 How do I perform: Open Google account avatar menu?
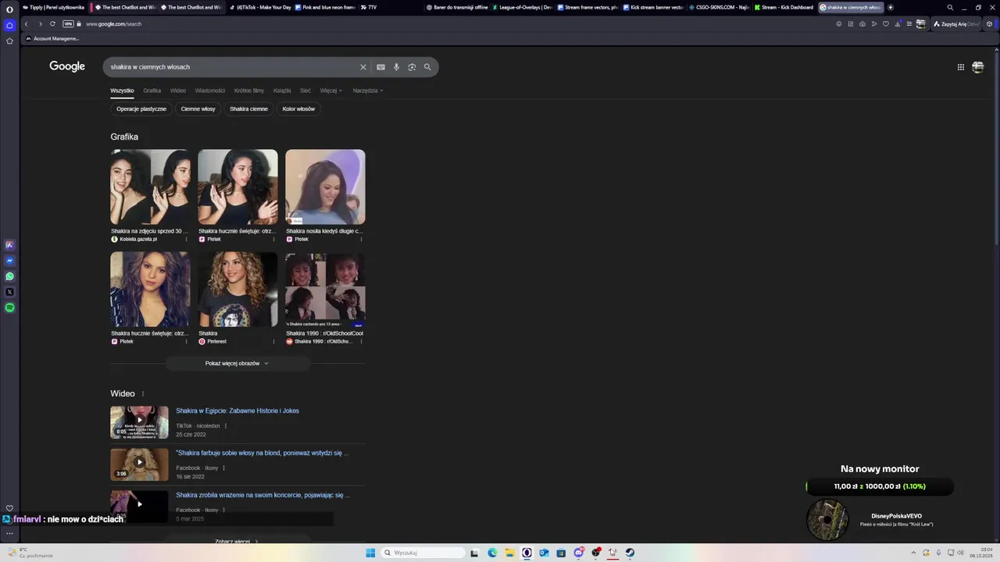[978, 67]
